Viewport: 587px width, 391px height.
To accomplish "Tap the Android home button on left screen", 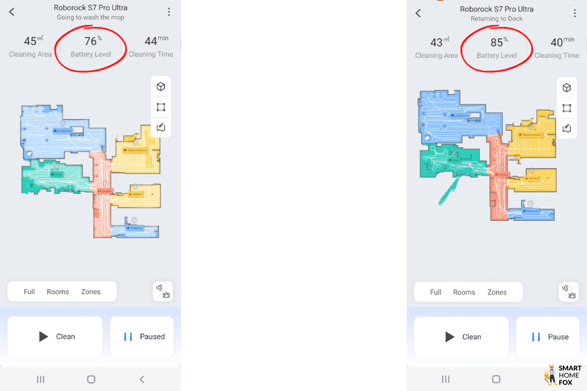I will 91,379.
